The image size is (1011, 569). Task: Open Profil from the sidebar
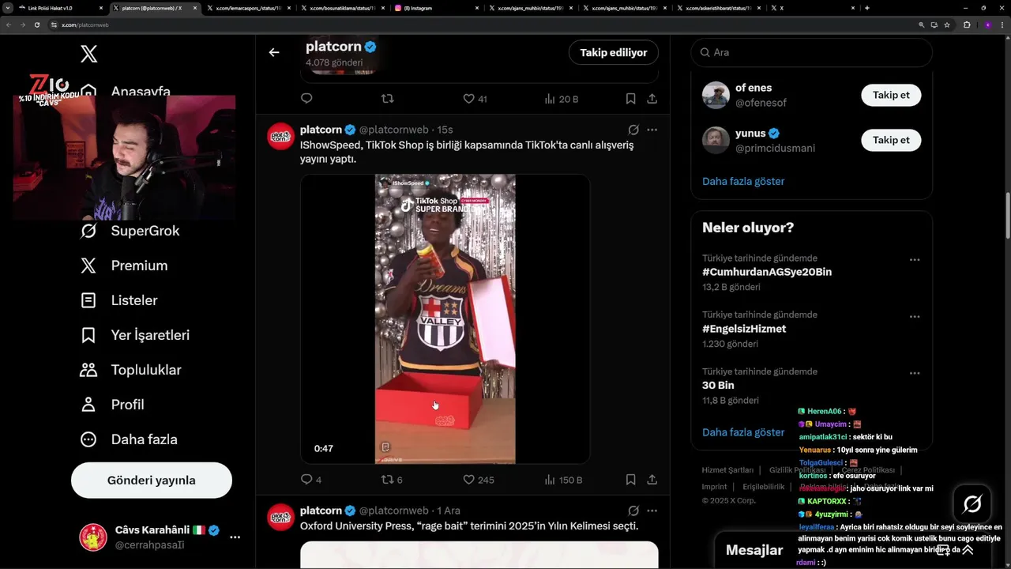[x=112, y=405]
